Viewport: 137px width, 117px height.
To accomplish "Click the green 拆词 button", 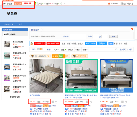I will (x=61, y=56).
